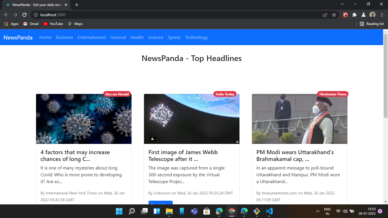Viewport: 388px width, 218px height.
Task: Open Gmail from the bookmarks bar
Action: (30, 24)
